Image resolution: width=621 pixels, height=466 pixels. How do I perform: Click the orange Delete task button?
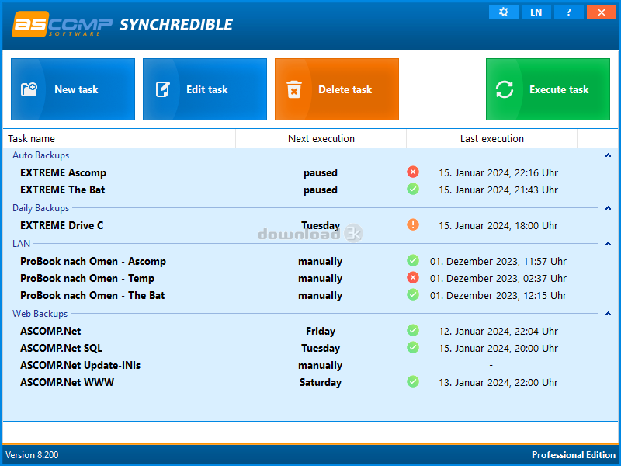click(337, 89)
